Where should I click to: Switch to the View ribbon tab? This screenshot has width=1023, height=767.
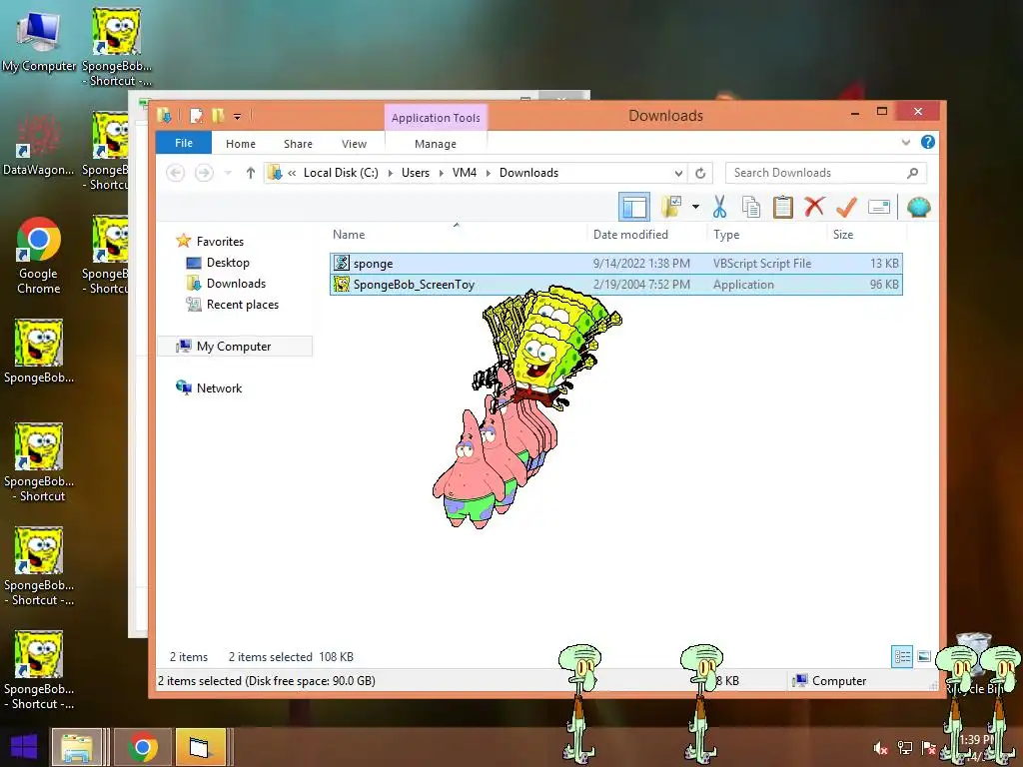coord(354,144)
